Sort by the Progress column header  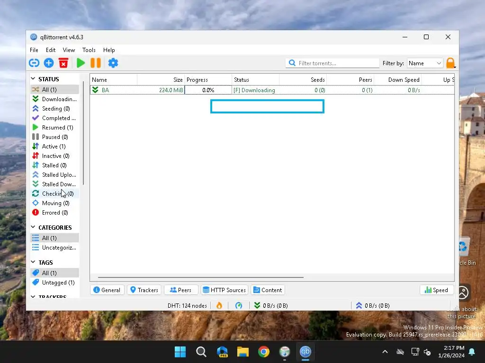[x=208, y=79]
